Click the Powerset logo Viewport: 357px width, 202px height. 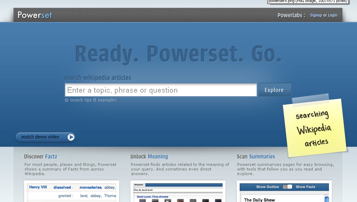pos(35,15)
